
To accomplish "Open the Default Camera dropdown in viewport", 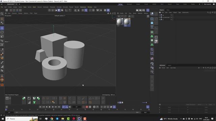I will [x=60, y=16].
